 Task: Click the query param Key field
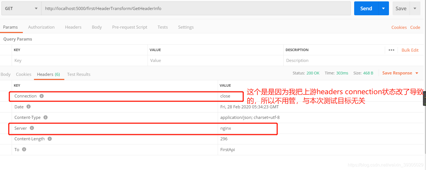click(x=80, y=61)
